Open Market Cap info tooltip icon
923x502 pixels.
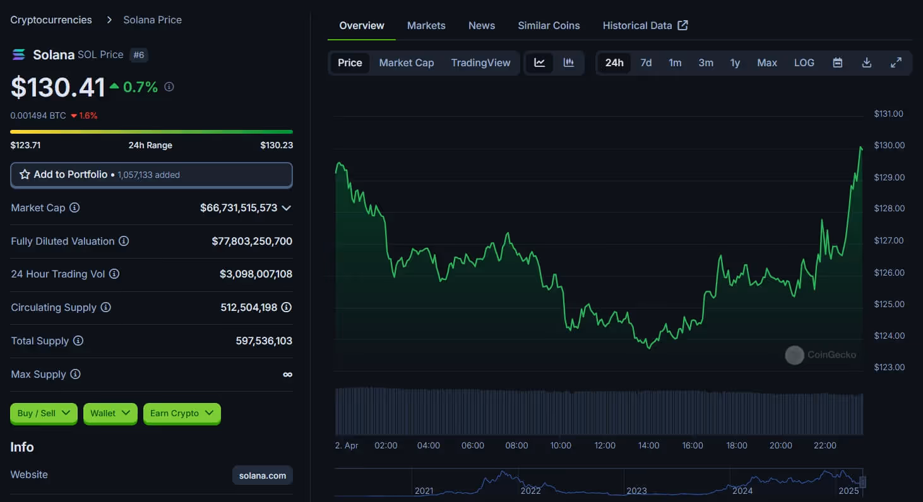[74, 207]
